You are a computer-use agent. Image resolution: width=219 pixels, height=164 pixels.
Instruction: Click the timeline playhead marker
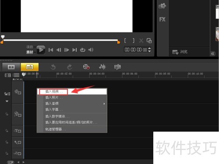24,74
